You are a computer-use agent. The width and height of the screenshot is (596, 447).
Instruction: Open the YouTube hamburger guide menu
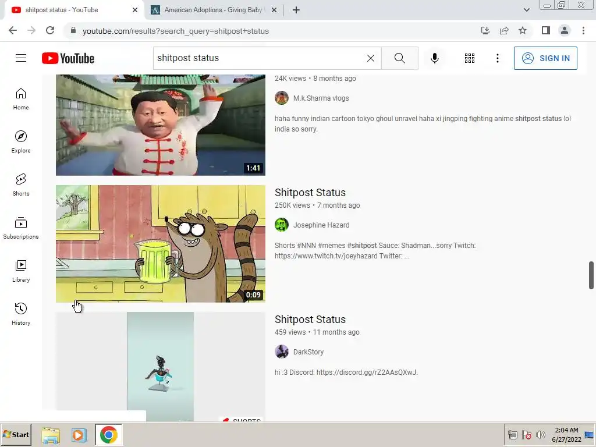21,58
